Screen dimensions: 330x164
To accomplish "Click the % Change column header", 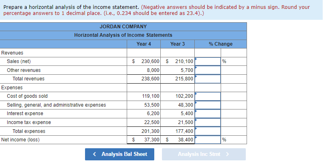I will click(221, 44).
